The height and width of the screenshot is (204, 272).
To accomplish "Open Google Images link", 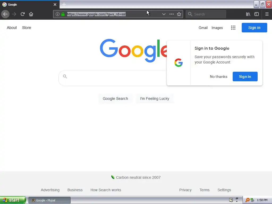I will pos(217,28).
